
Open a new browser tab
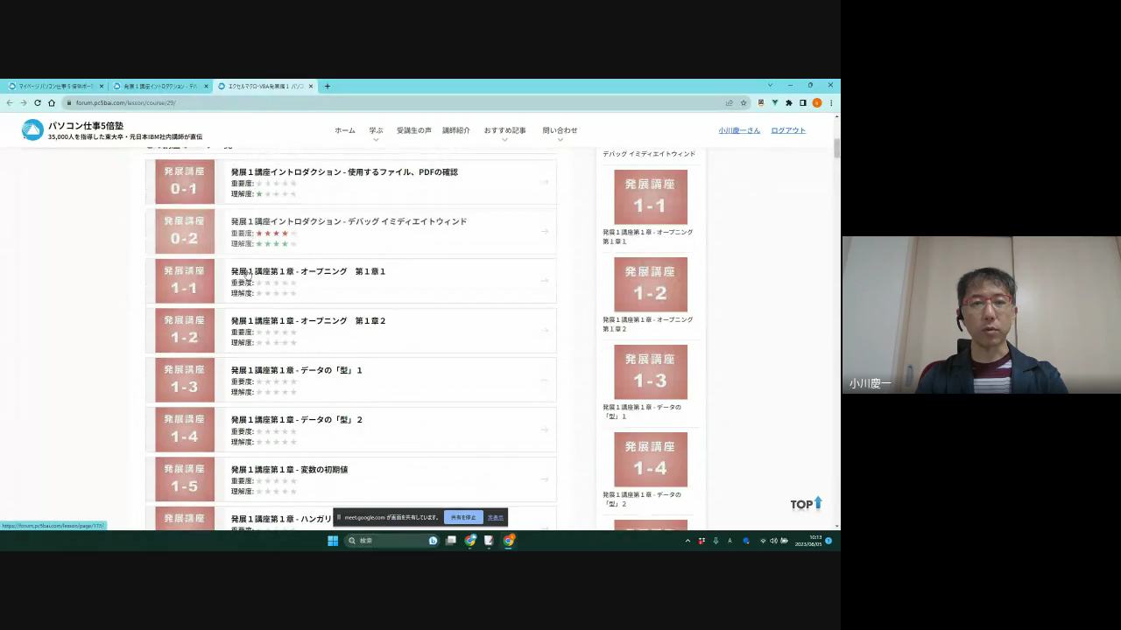click(328, 86)
